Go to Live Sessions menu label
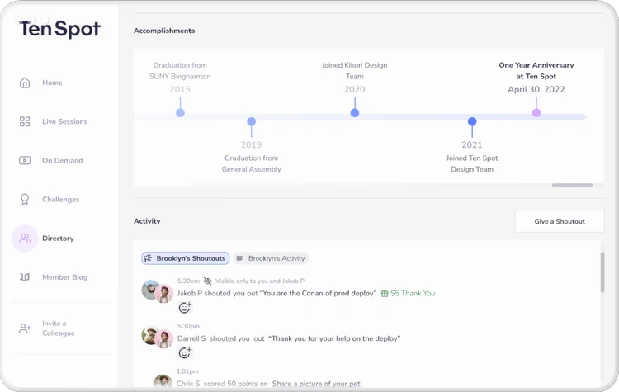 coord(64,121)
